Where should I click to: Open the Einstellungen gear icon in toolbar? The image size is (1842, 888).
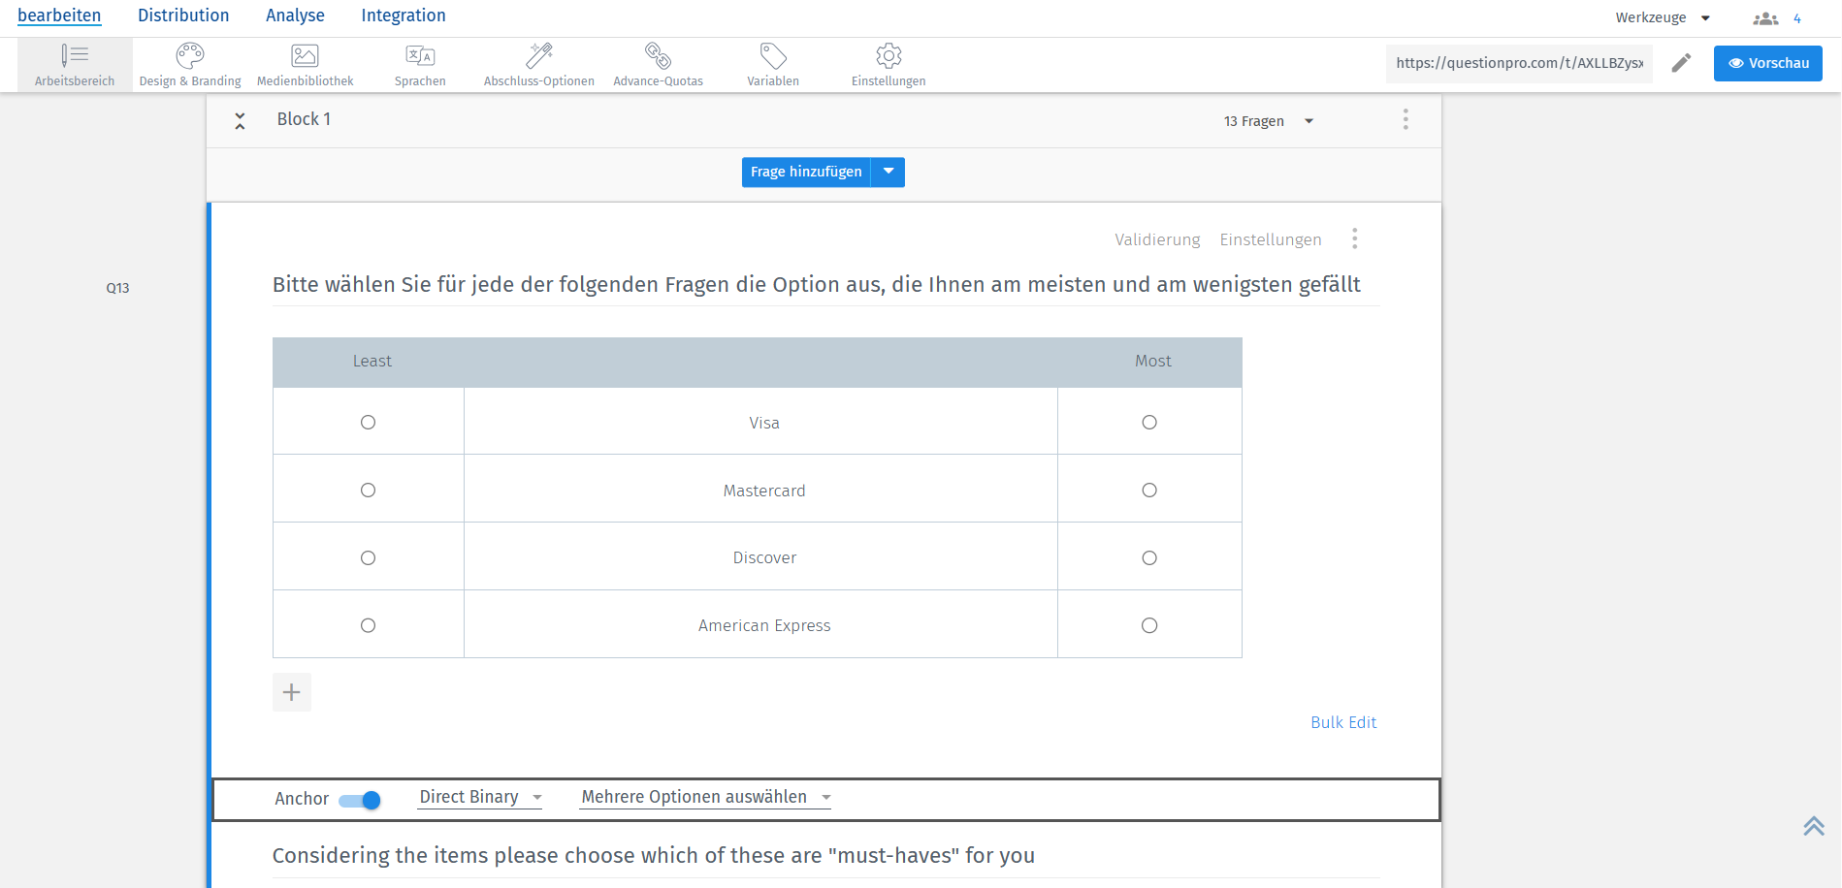tap(889, 56)
